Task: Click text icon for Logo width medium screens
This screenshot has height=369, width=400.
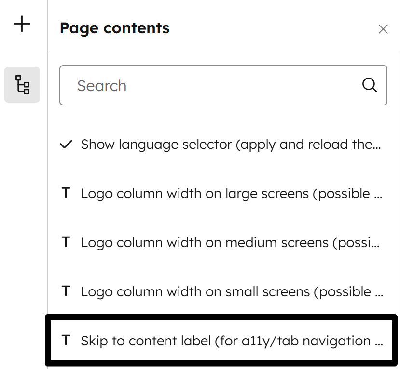Action: click(66, 242)
